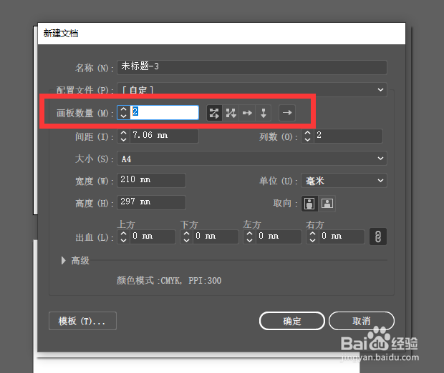
Task: Select portrait orientation icon
Action: 309,203
